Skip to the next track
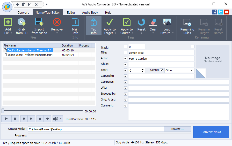This screenshot has width=232, height=146. tap(31, 119)
